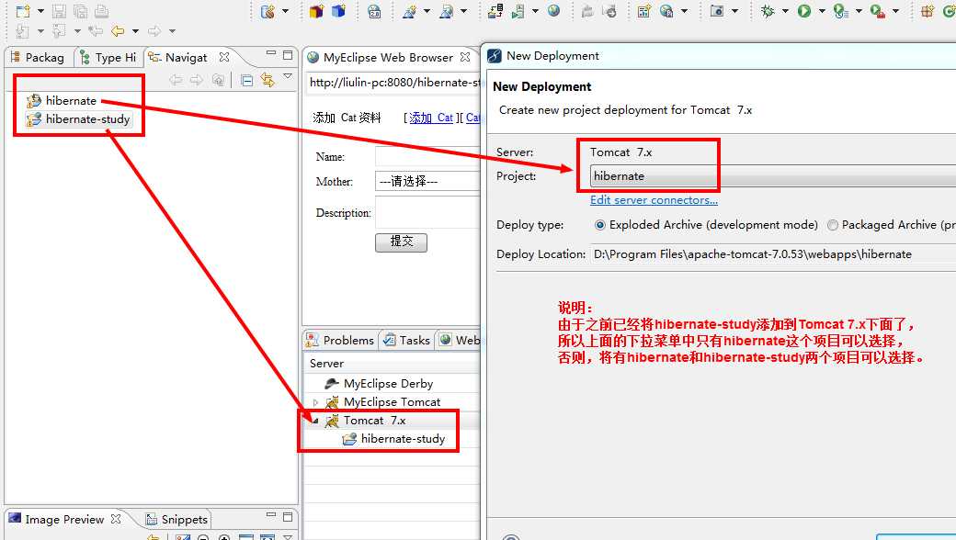Open dropdown arrow next to New icon
956x540 pixels.
(40, 11)
